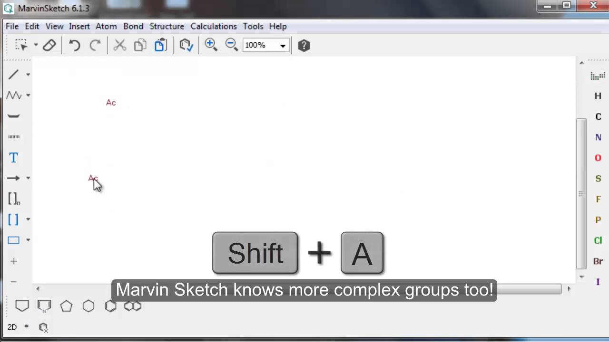The image size is (609, 342).
Task: Select the single bond tool
Action: coord(13,75)
